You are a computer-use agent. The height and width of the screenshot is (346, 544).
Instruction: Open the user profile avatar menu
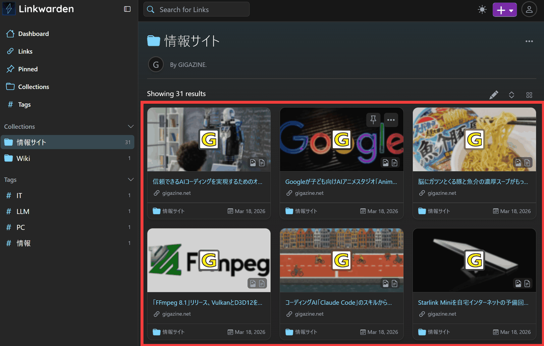(x=529, y=10)
